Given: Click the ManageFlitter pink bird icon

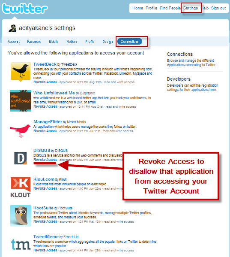Looking at the screenshot, I should pyautogui.click(x=21, y=130).
